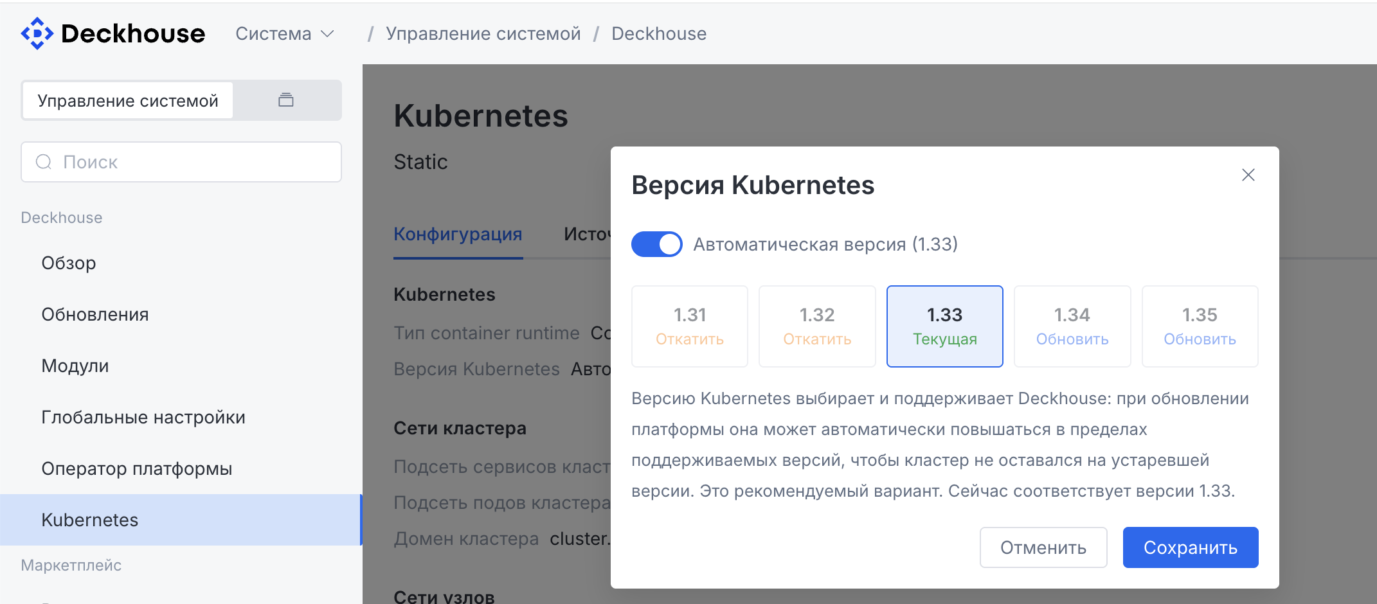The image size is (1377, 604).
Task: Open the stack icon tab beside Управление системой
Action: point(286,100)
